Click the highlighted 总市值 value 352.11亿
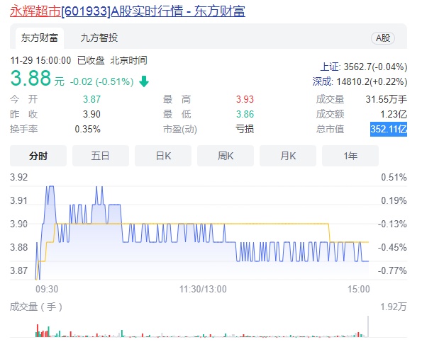 (389, 129)
